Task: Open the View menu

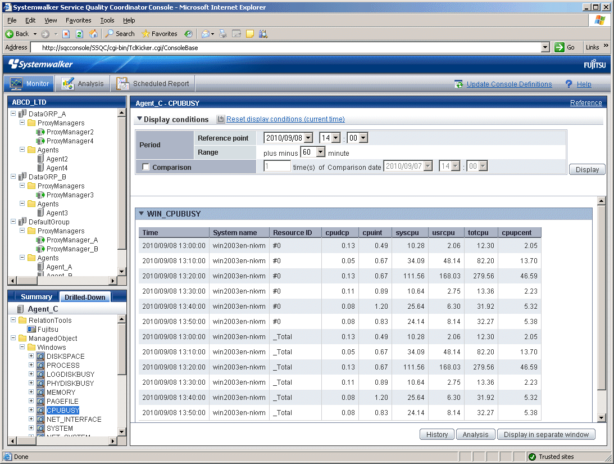Action: (51, 20)
